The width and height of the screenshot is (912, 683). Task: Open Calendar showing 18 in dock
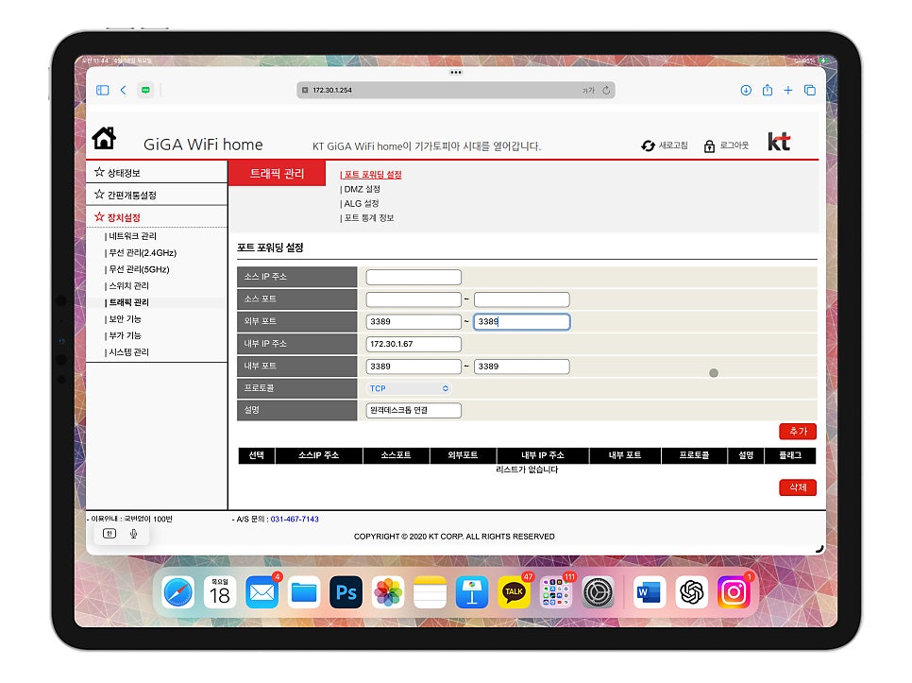pos(220,593)
